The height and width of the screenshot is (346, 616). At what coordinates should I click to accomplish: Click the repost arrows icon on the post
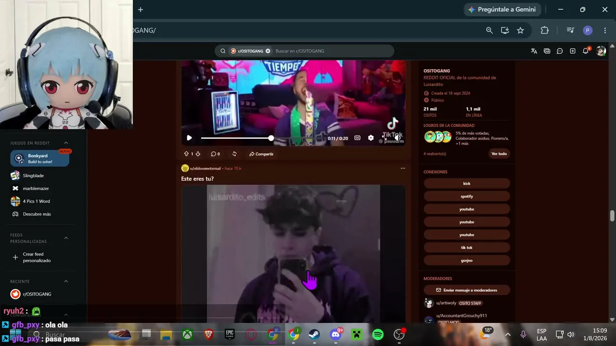point(234,154)
